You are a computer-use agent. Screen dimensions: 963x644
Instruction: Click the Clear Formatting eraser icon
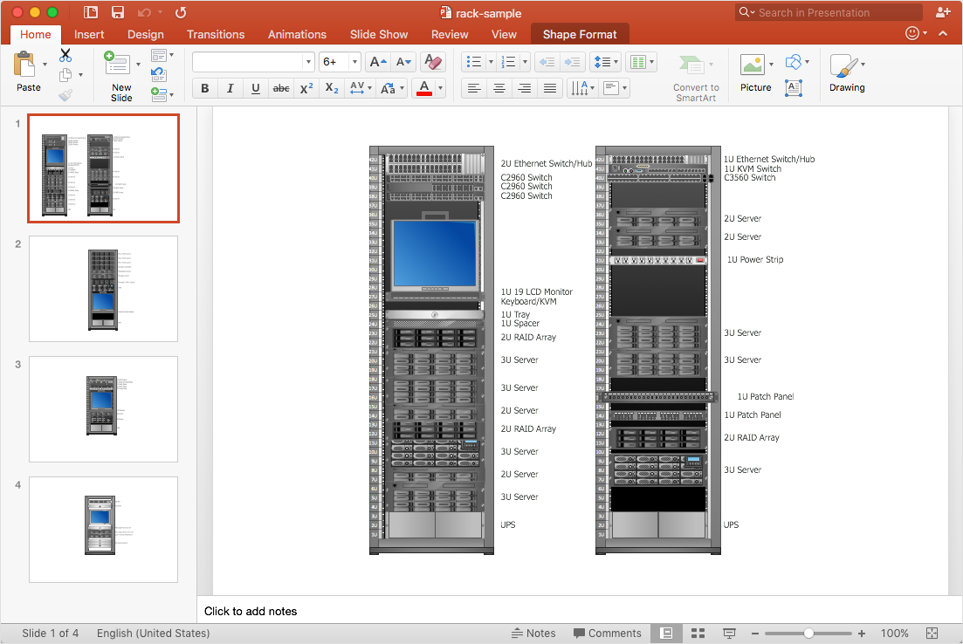point(432,62)
